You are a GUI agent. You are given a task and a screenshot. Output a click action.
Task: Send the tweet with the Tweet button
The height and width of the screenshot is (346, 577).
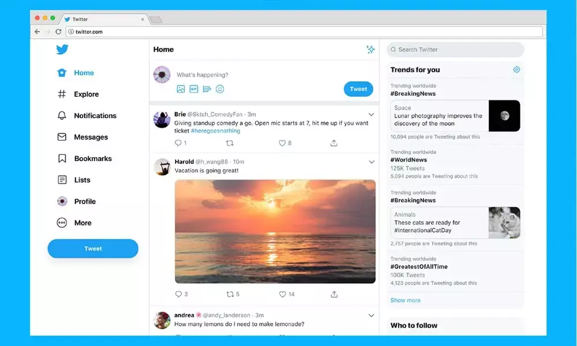[x=358, y=89]
